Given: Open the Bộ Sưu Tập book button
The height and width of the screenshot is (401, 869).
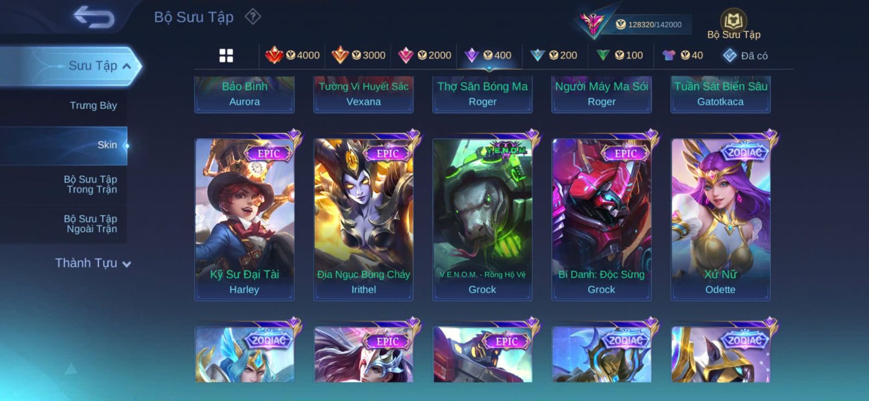Looking at the screenshot, I should click(x=734, y=25).
